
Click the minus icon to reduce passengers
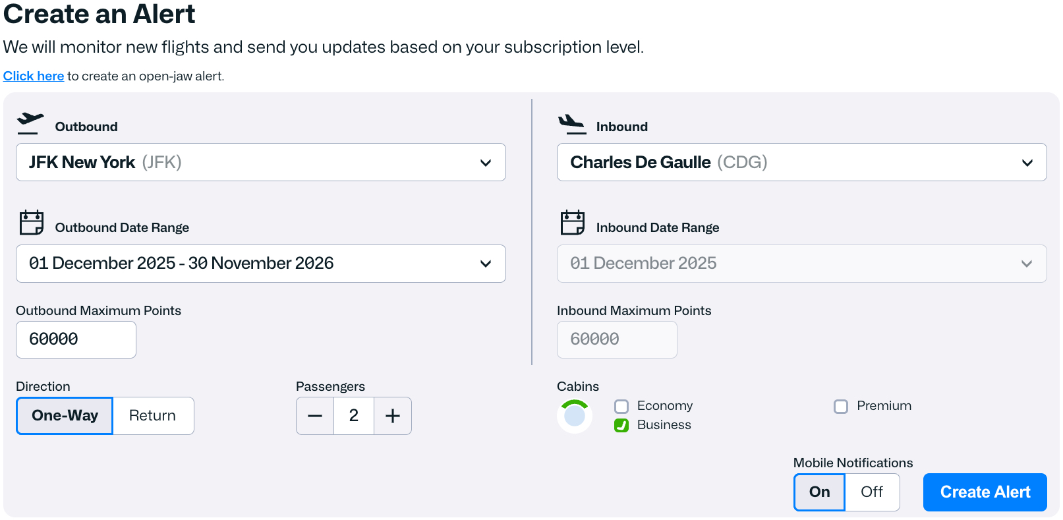coord(315,416)
